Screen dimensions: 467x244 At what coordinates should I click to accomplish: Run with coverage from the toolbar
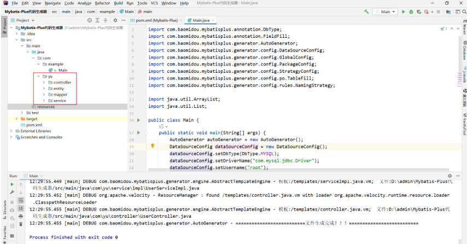[419, 11]
